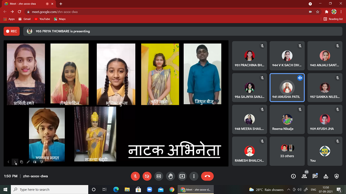Open Chrome's customize and control menu

[341, 12]
